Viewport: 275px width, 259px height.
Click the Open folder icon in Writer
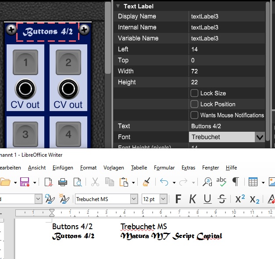[5, 182]
